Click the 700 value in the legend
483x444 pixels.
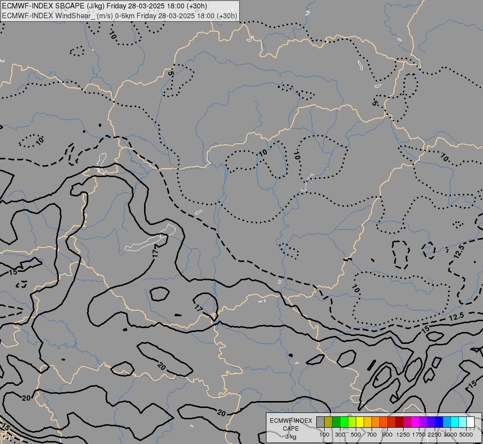point(372,435)
